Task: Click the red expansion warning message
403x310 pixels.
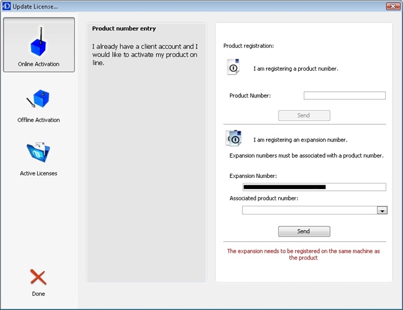Action: coord(303,254)
